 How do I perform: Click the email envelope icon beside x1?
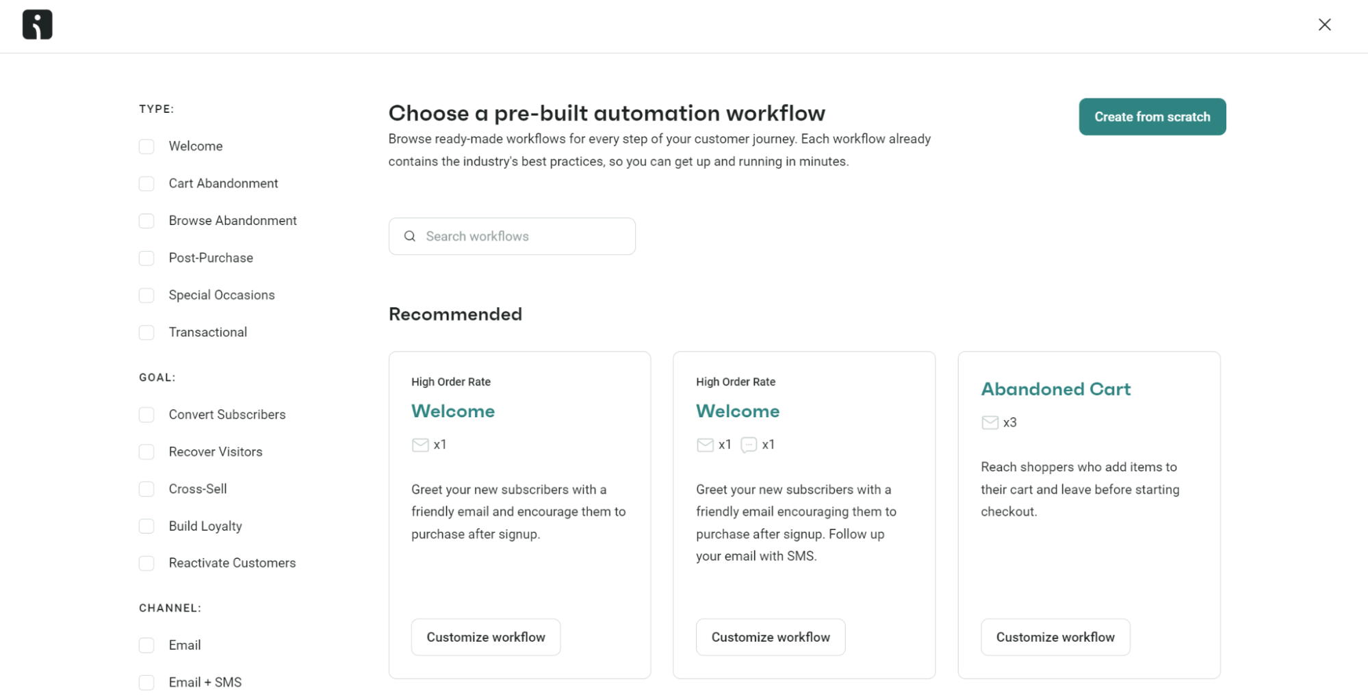[x=704, y=445]
